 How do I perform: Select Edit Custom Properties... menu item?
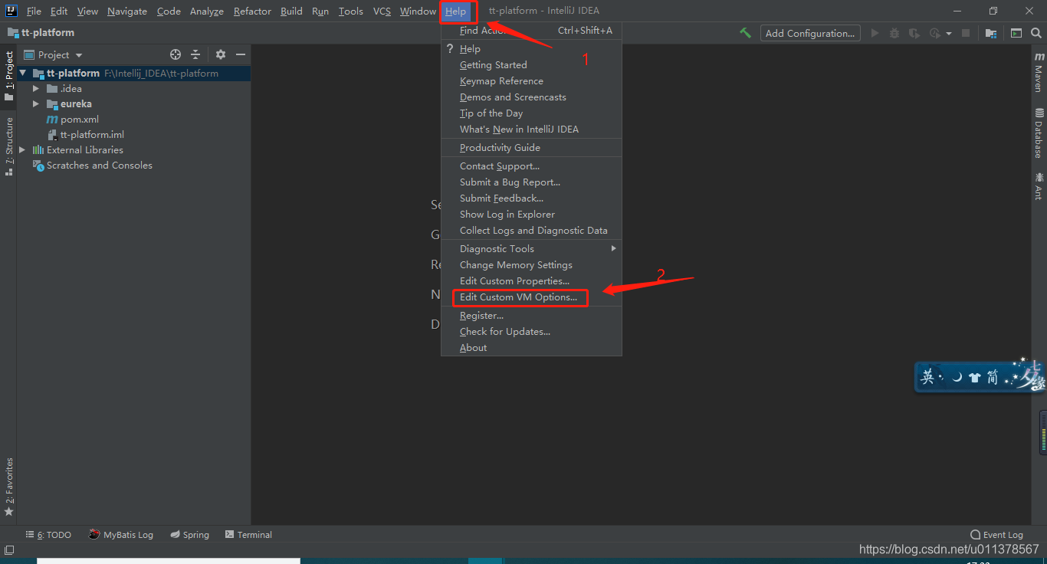point(531,280)
